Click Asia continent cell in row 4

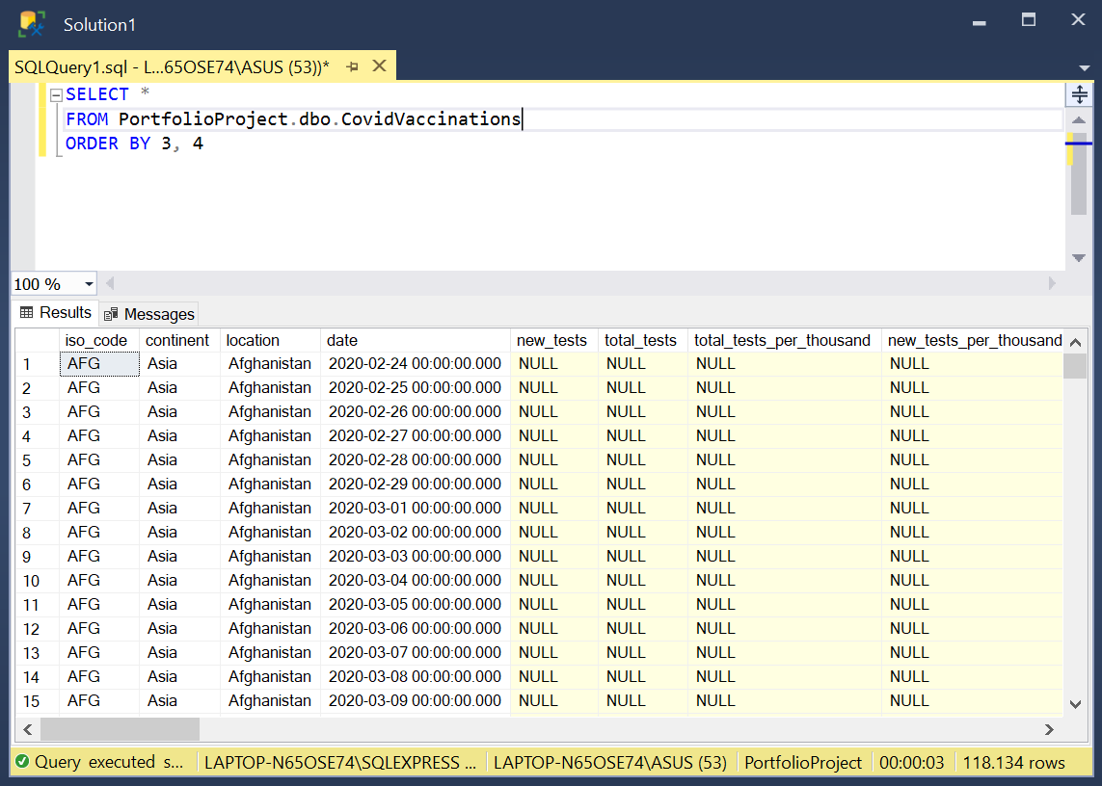click(179, 436)
